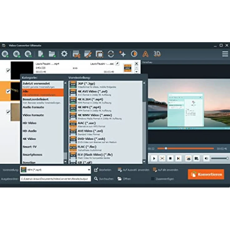This screenshot has height=230, width=230.
Task: Enable the Zusammenfügen checkbox
Action: pyautogui.click(x=153, y=179)
